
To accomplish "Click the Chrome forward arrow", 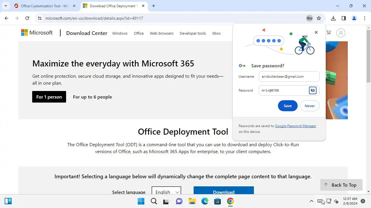I will click(17, 18).
